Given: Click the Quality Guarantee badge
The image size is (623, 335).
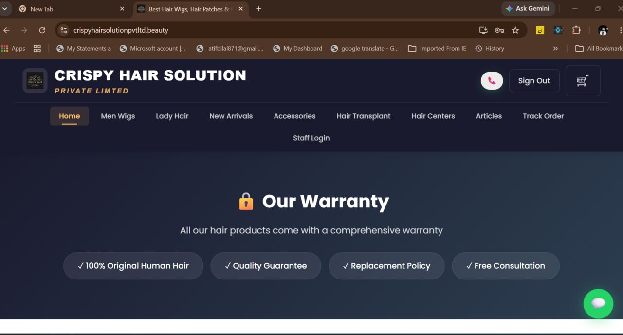Looking at the screenshot, I should [x=266, y=266].
